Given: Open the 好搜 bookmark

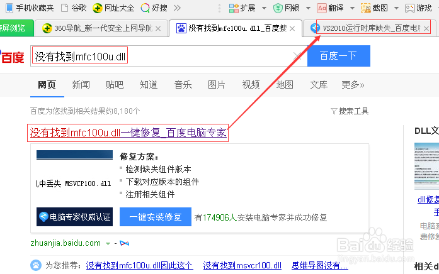Looking at the screenshot, I should (x=154, y=8).
